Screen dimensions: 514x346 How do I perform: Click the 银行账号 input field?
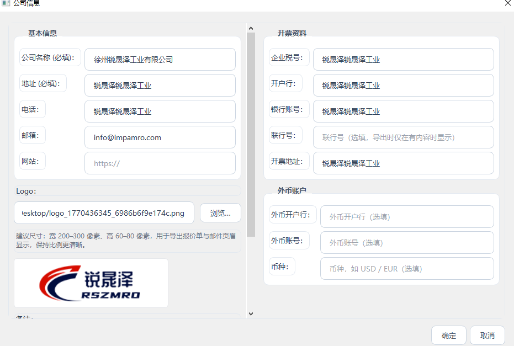403,111
